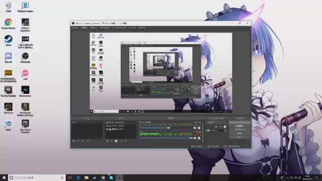Select the Discord desktop shortcut
This screenshot has width=322, height=181.
(8, 57)
